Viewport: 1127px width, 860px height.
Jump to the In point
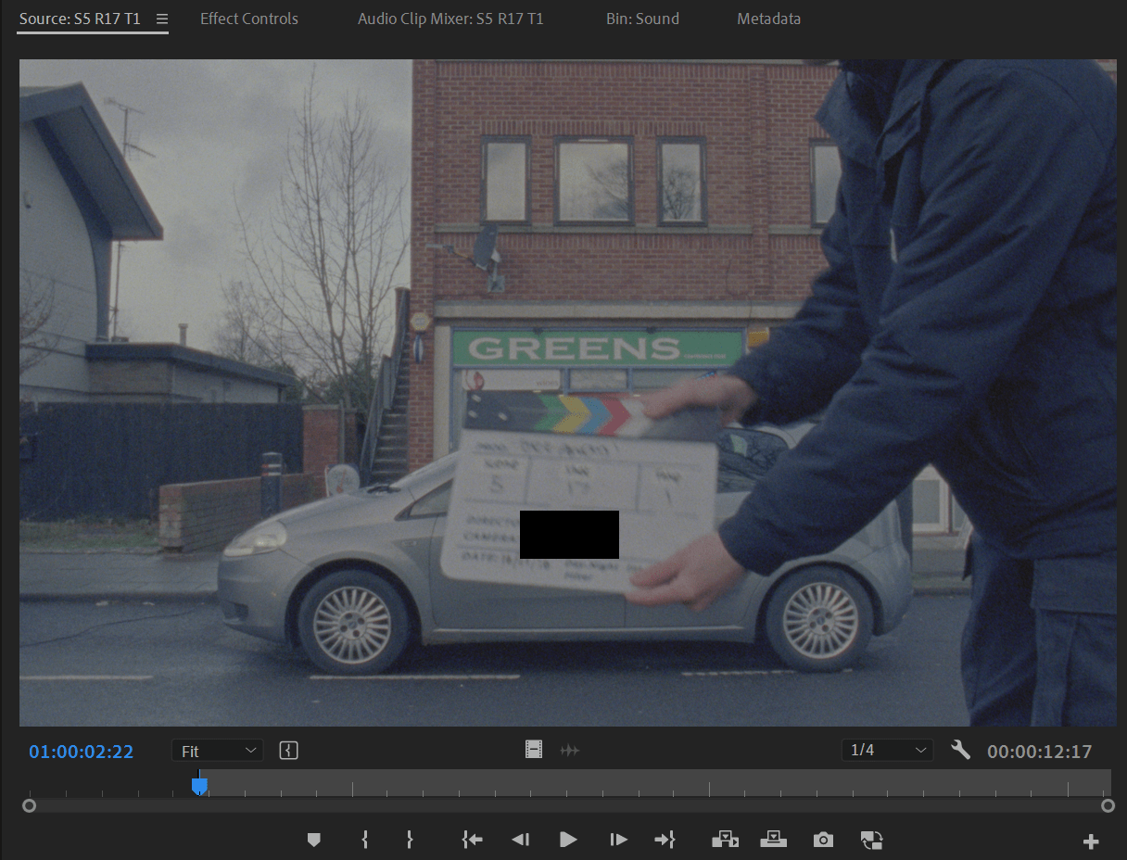(472, 840)
